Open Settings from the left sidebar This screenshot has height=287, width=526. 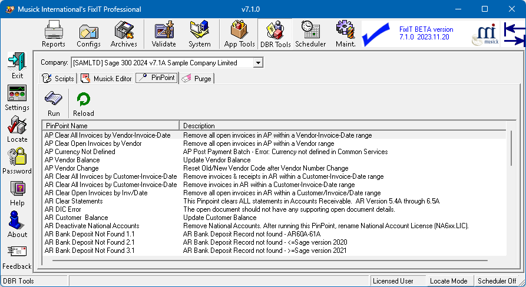pos(17,98)
